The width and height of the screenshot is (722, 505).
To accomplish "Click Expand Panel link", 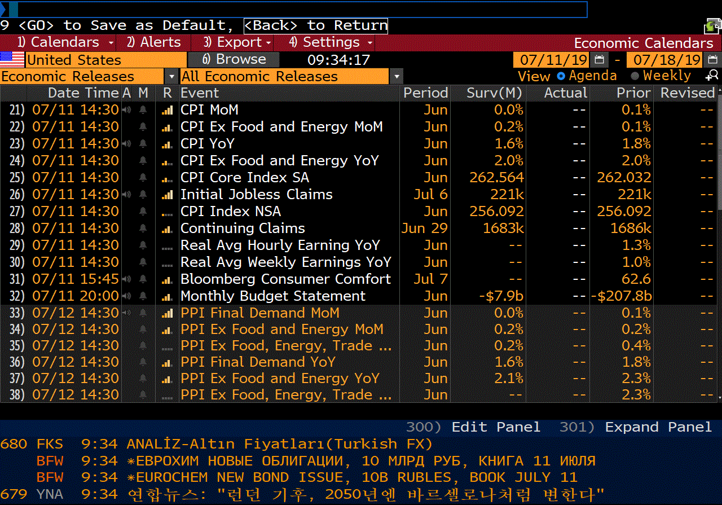I will 658,427.
